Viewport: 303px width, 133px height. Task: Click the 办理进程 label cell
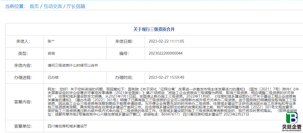point(24,77)
